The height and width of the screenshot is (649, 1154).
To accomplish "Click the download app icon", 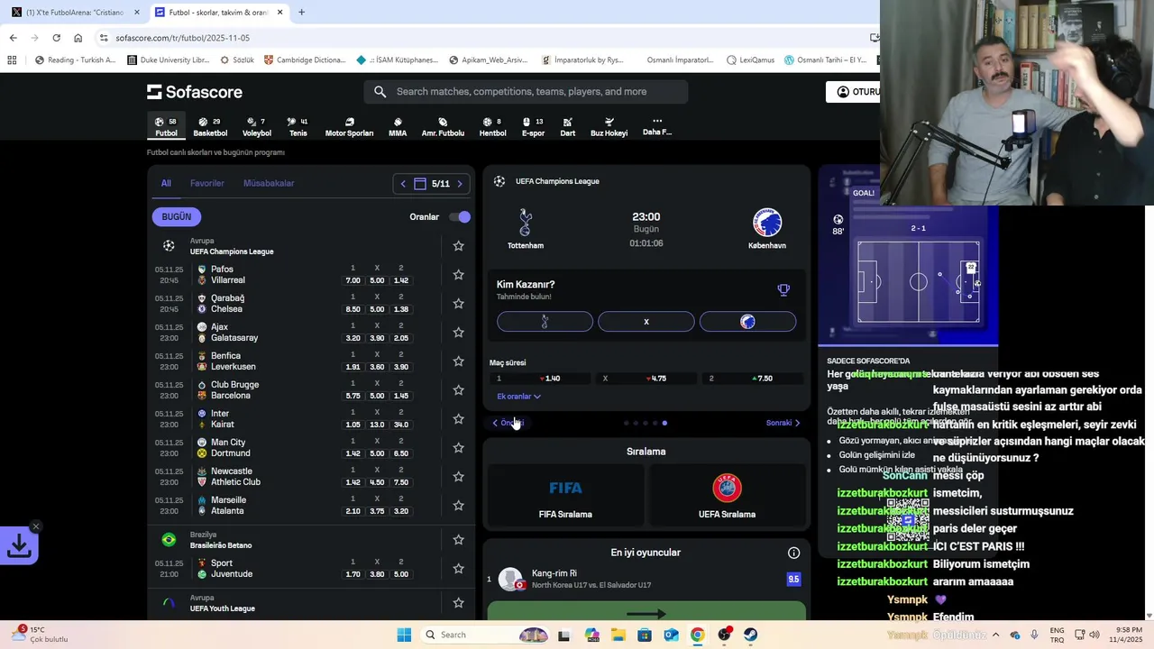I will (19, 545).
